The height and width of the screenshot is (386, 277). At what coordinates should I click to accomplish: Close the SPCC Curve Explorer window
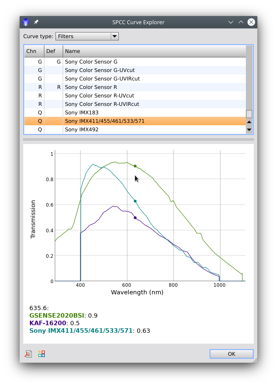click(251, 22)
